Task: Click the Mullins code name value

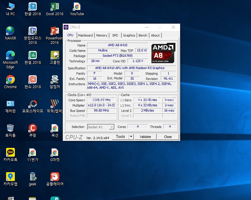Action: [x=103, y=50]
